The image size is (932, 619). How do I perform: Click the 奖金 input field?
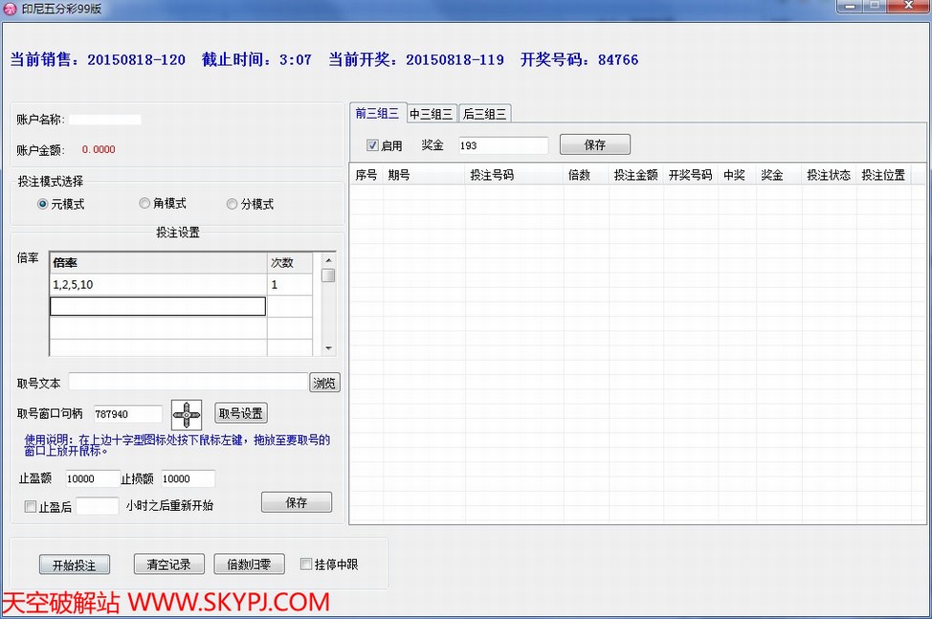pos(501,145)
